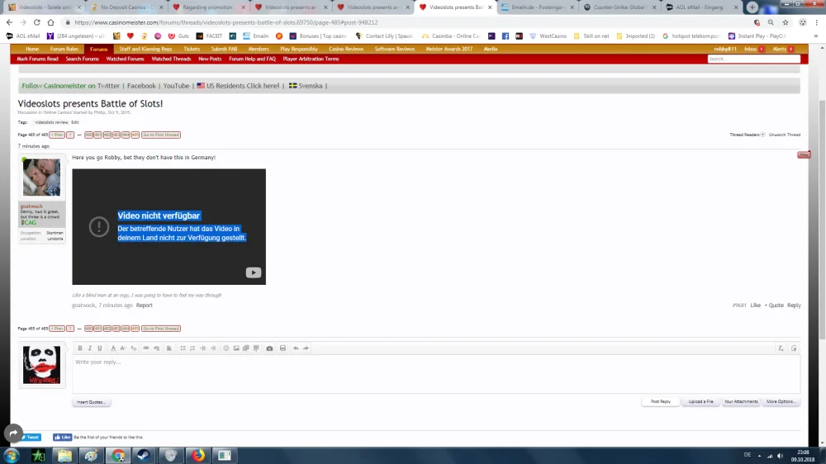Click the Post Reply button
The image size is (826, 464).
(661, 401)
